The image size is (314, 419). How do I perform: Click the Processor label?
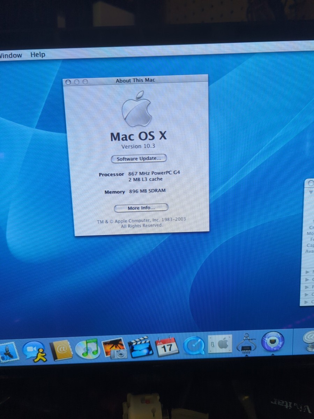(111, 174)
